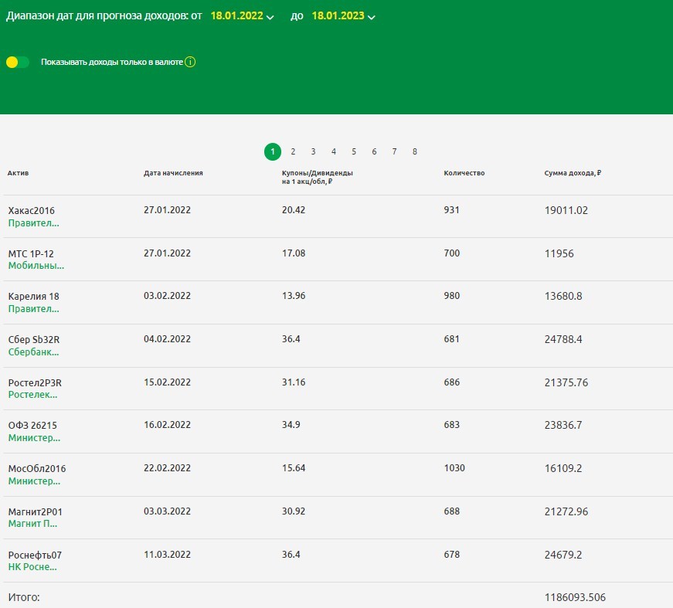Open the start date 18.01.2022 dropdown
Viewport: 673px width, 608px height.
[242, 16]
